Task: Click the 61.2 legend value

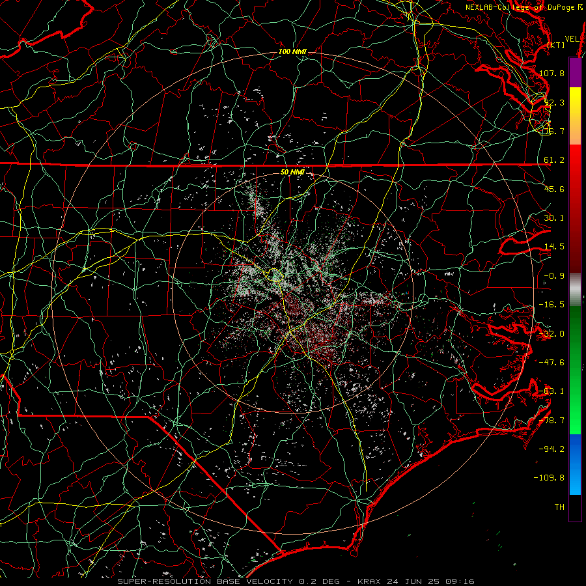Action: point(554,160)
